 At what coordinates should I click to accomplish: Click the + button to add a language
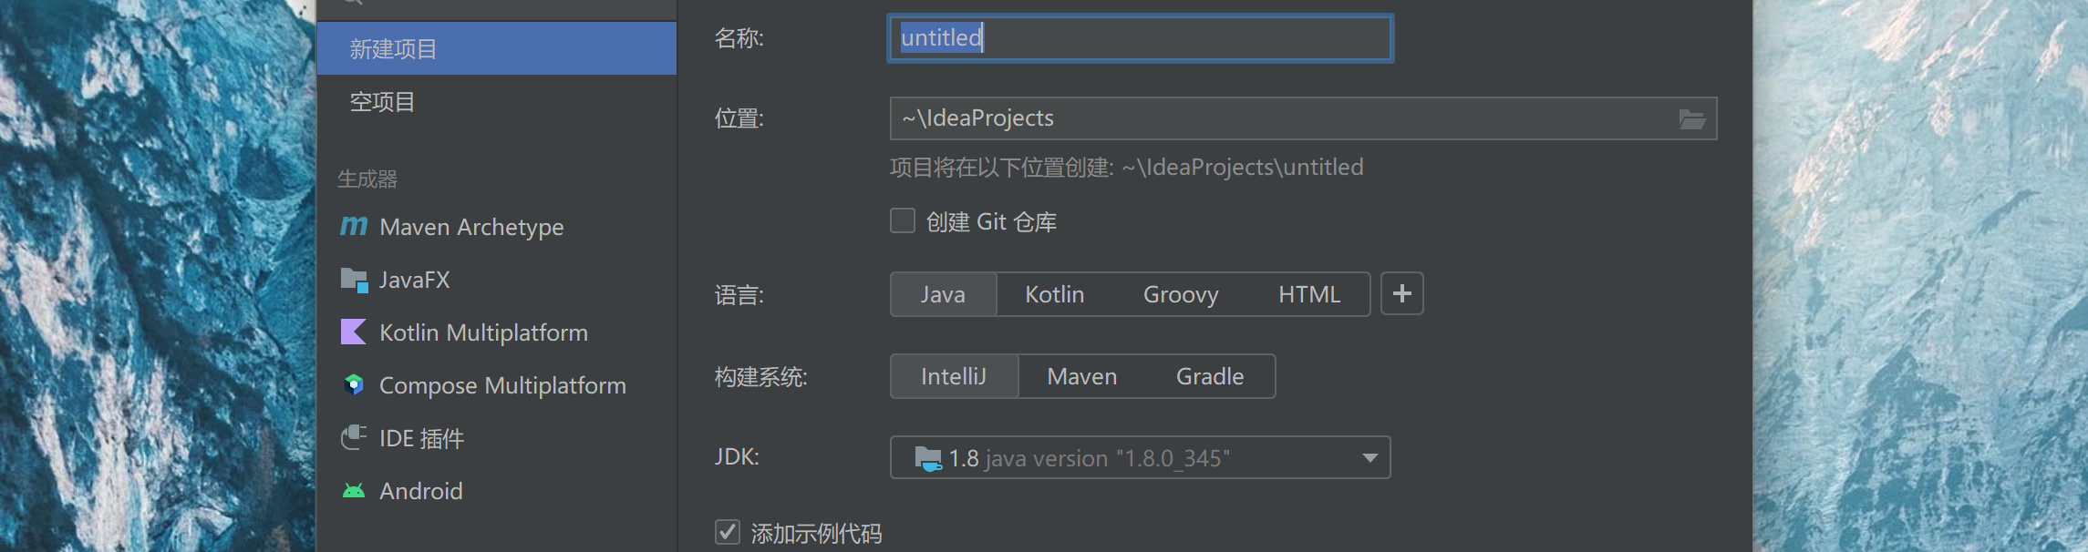(1401, 293)
